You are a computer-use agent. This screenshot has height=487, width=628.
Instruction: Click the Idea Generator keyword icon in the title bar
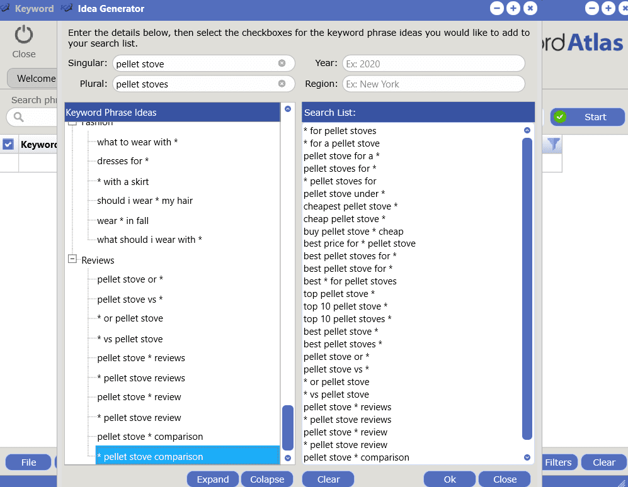[x=66, y=8]
